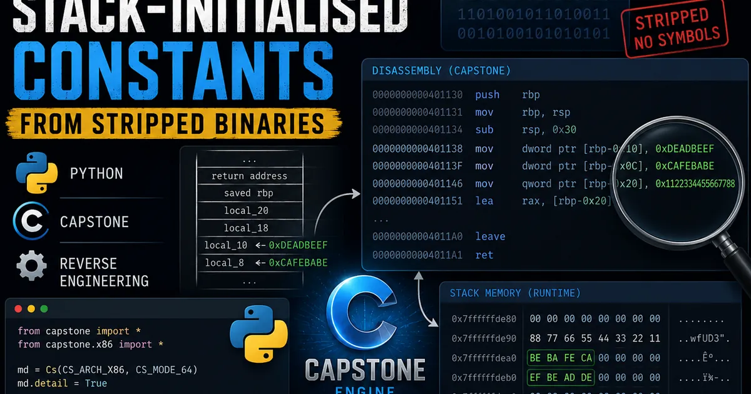Screen dimensions: 751x394
Task: Click the 'saved rbp' stack diagram row
Action: pyautogui.click(x=249, y=193)
